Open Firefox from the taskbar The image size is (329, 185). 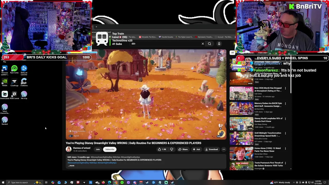[103, 182]
